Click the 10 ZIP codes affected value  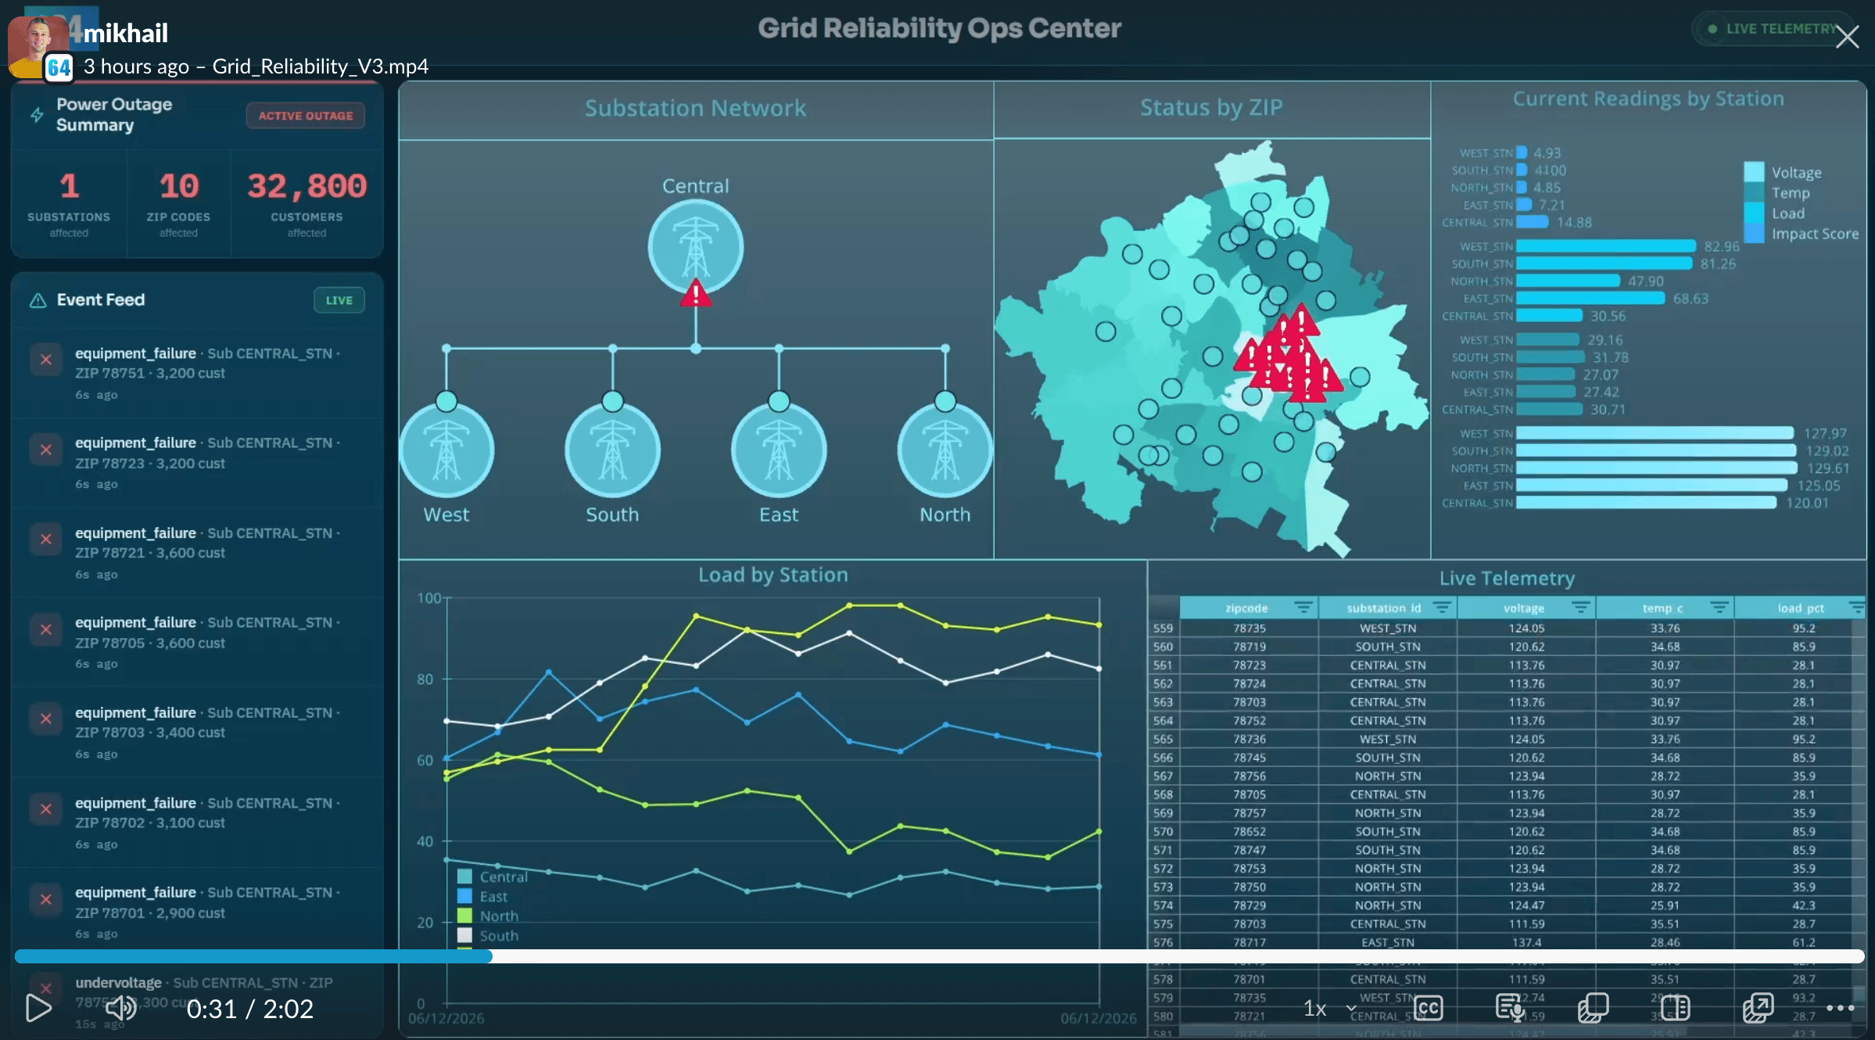click(x=178, y=186)
